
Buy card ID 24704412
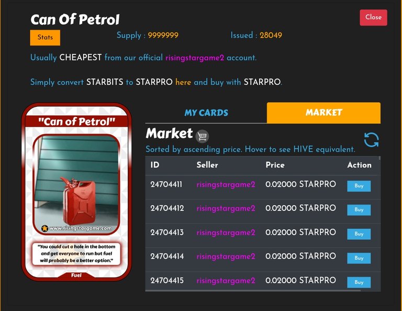pos(359,210)
